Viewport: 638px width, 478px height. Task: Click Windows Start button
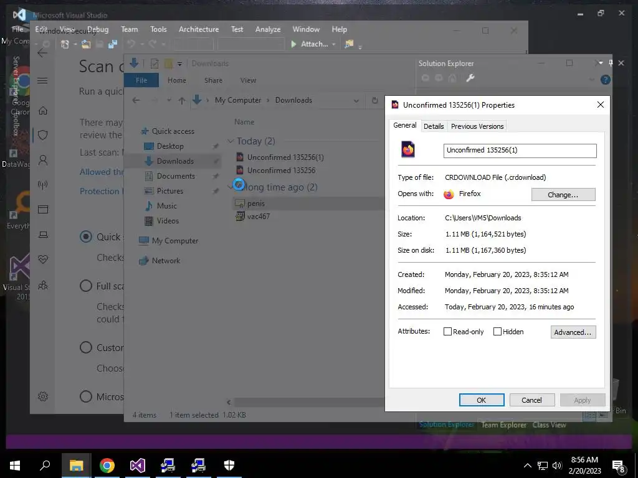tap(15, 466)
